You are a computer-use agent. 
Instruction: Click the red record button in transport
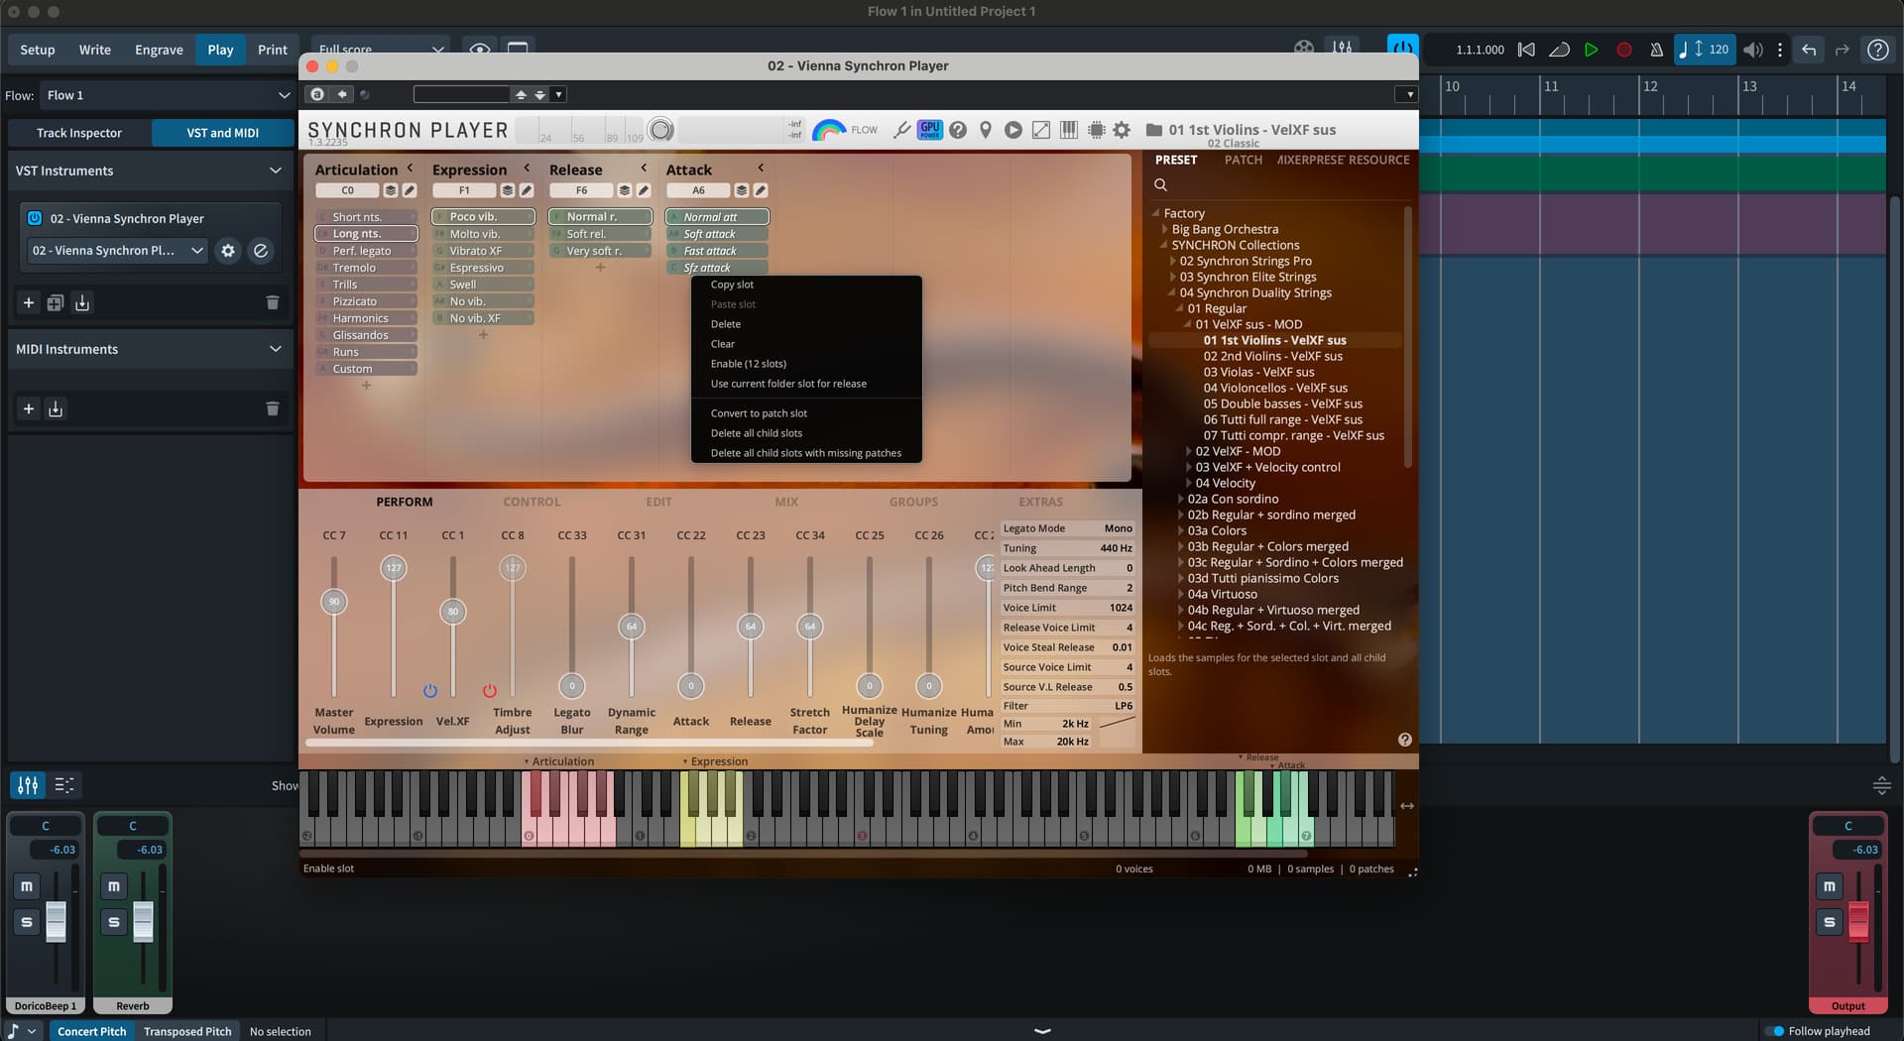(1623, 50)
